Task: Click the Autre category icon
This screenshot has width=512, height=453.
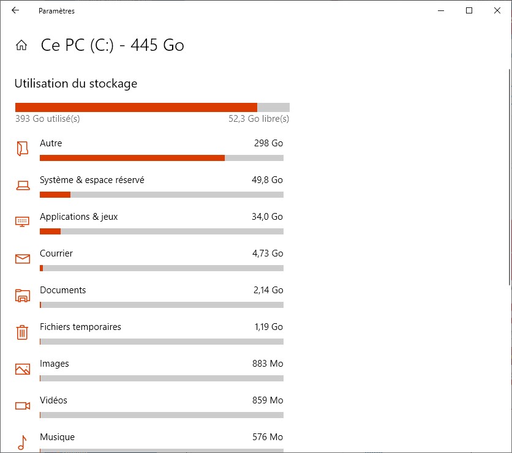Action: pyautogui.click(x=23, y=149)
